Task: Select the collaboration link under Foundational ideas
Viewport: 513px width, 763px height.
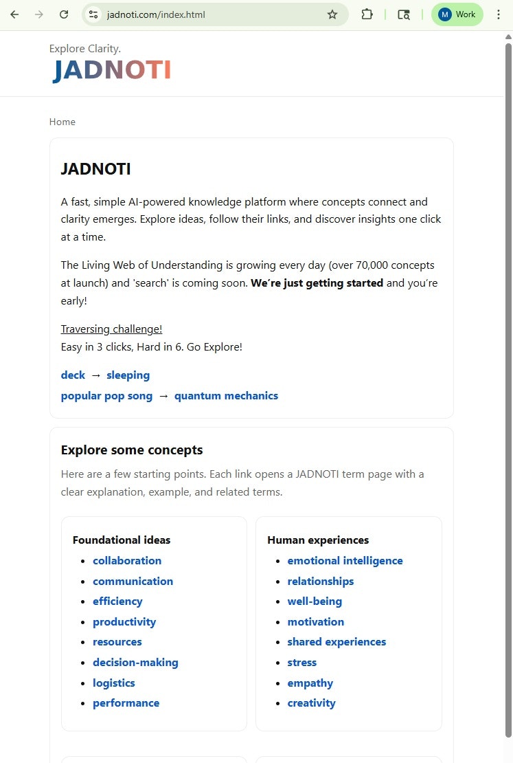Action: [x=127, y=560]
